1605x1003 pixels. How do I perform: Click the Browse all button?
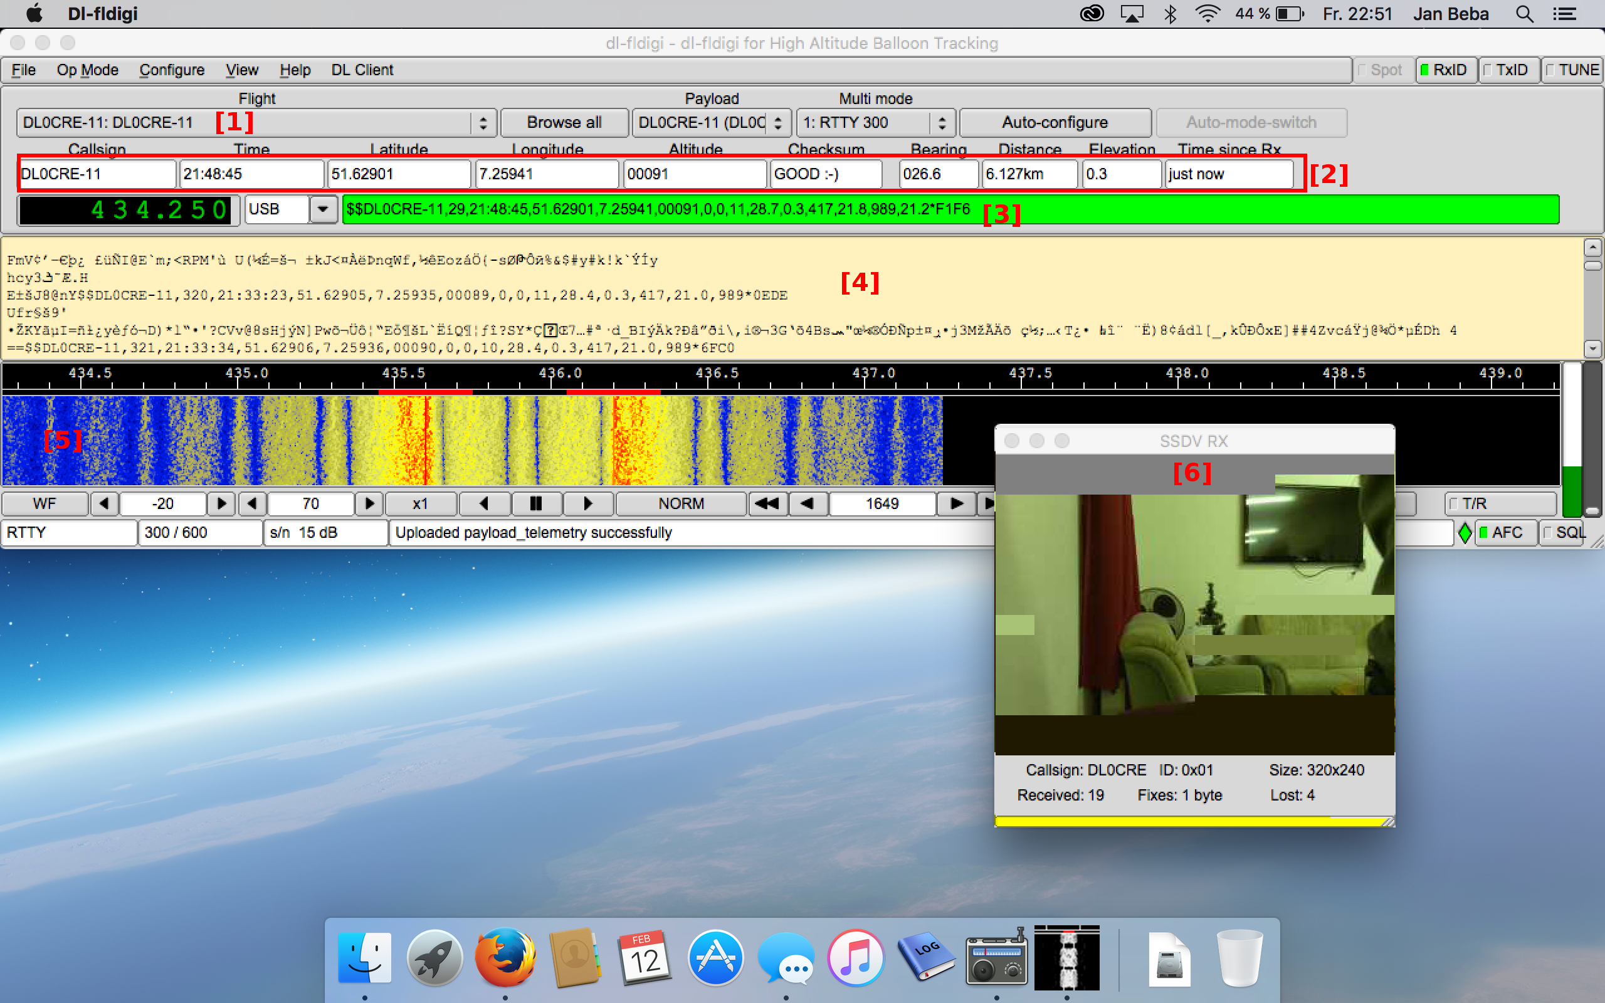click(564, 123)
